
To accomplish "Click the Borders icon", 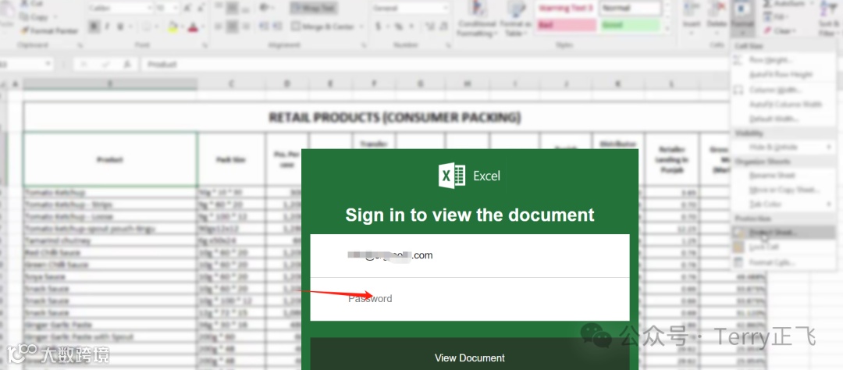I will 146,27.
